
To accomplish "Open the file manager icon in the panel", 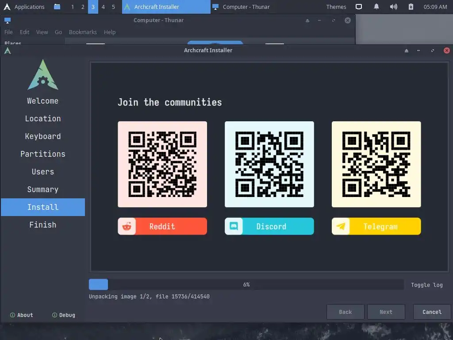I will point(57,7).
